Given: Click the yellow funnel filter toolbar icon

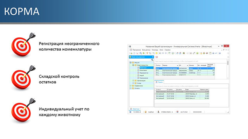Looking at the screenshot, I should tap(147, 53).
